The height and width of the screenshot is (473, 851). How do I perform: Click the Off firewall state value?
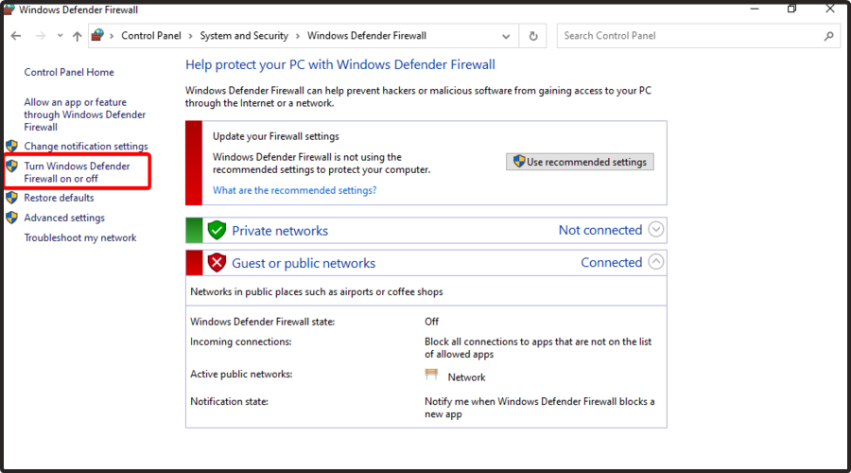point(431,322)
